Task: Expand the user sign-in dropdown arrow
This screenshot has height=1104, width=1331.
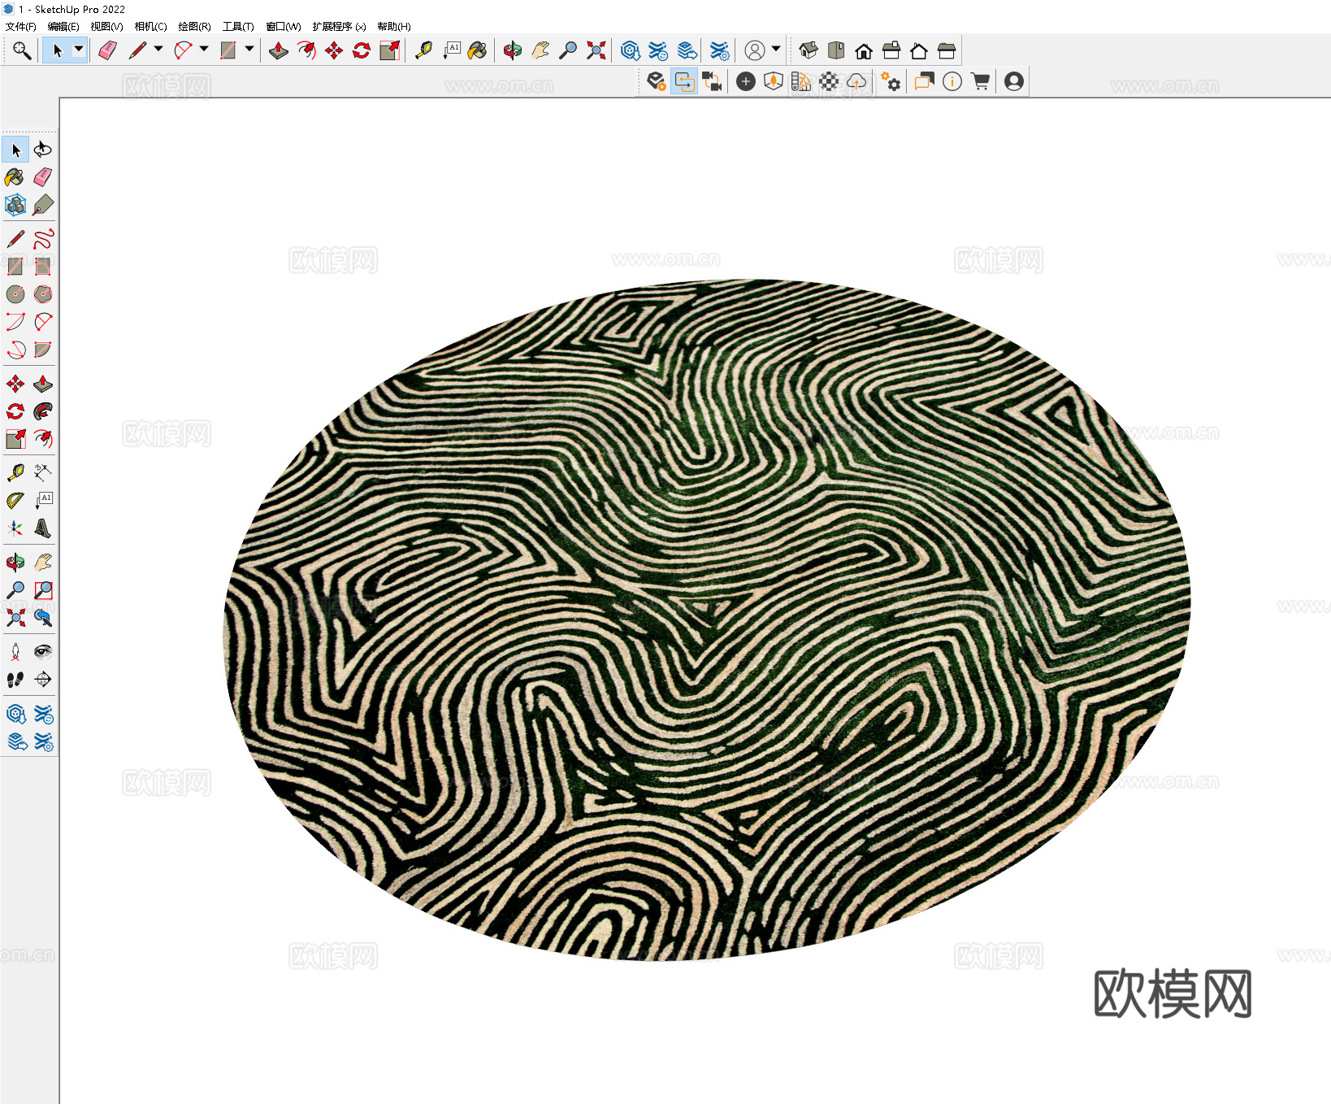Action: (x=776, y=50)
